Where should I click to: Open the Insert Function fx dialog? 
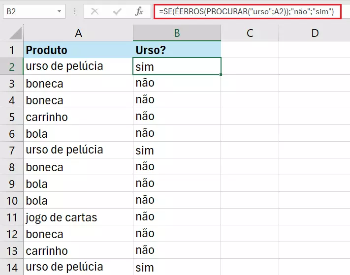tap(139, 11)
